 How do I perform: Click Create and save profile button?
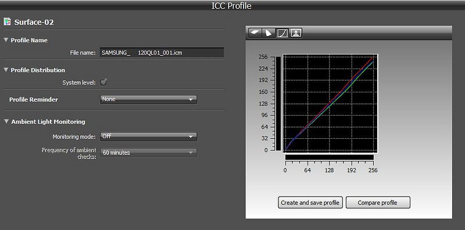(x=310, y=203)
